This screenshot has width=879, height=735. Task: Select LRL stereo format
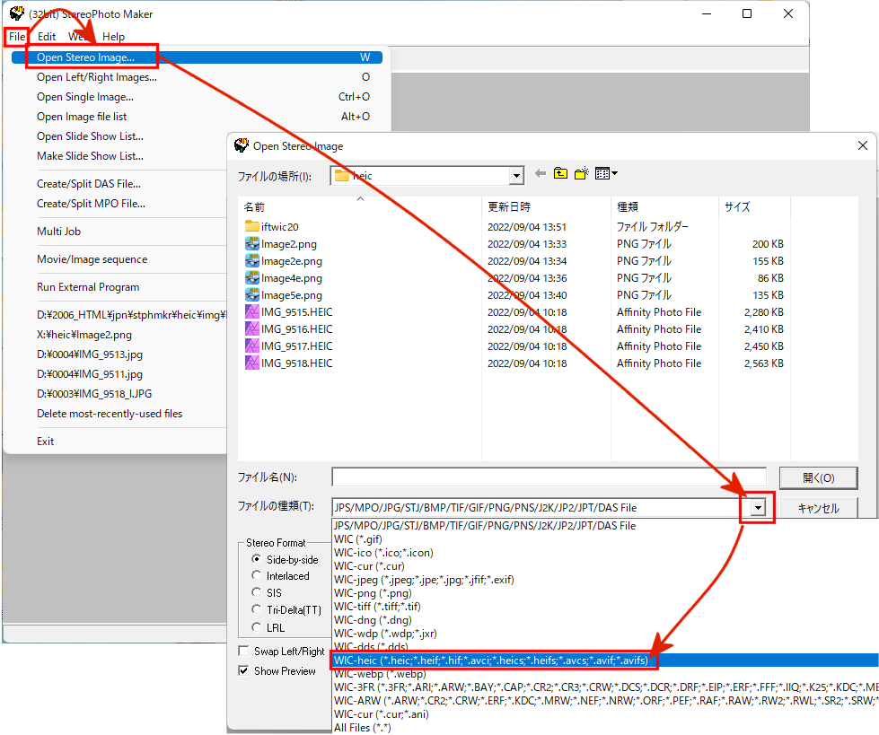(x=257, y=627)
